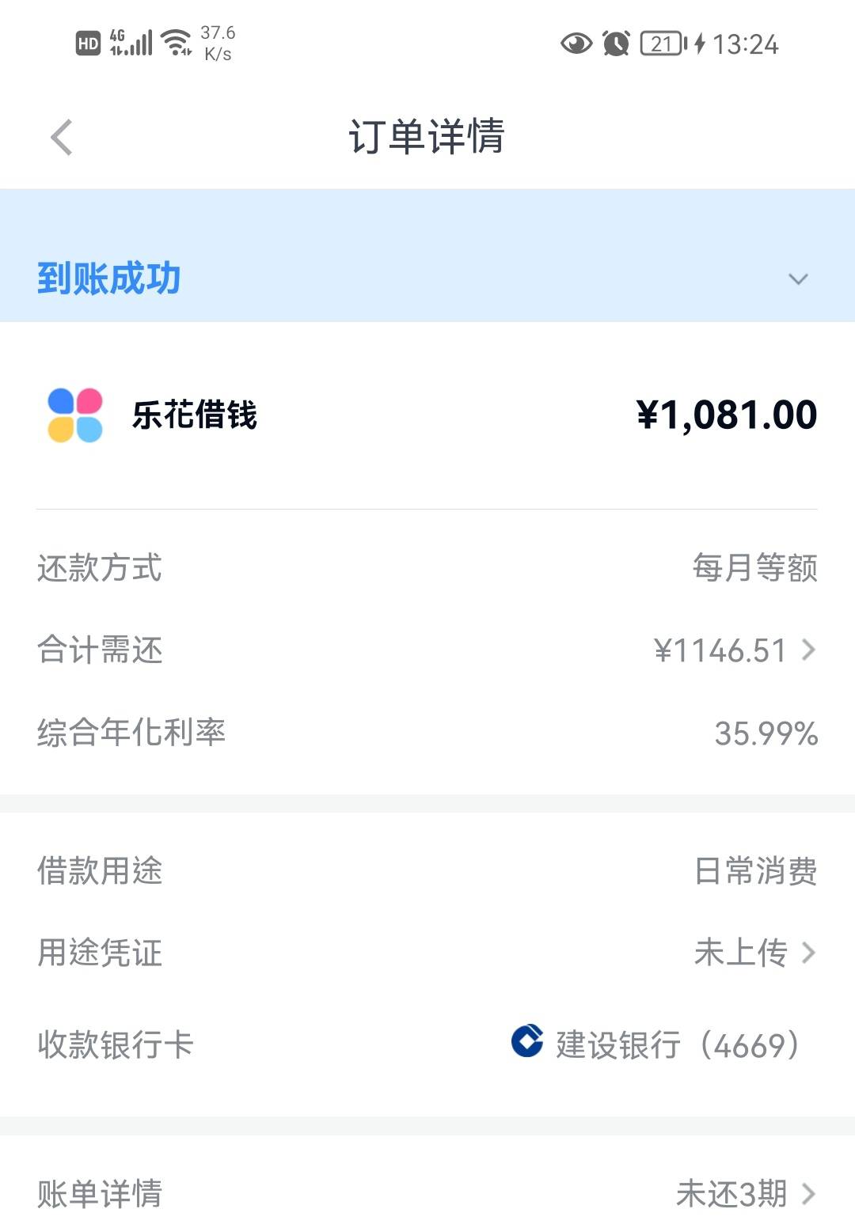
Task: Tap the back arrow icon
Action: (x=62, y=138)
